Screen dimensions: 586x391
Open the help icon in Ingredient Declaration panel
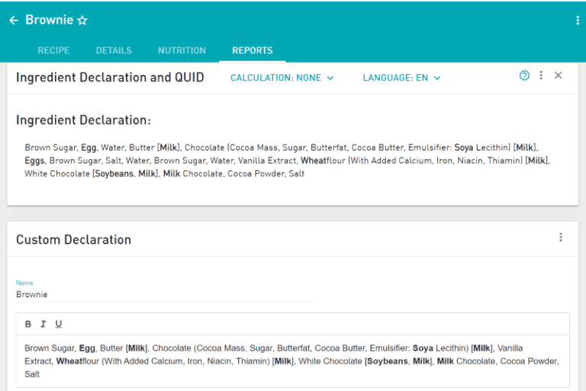[x=524, y=76]
